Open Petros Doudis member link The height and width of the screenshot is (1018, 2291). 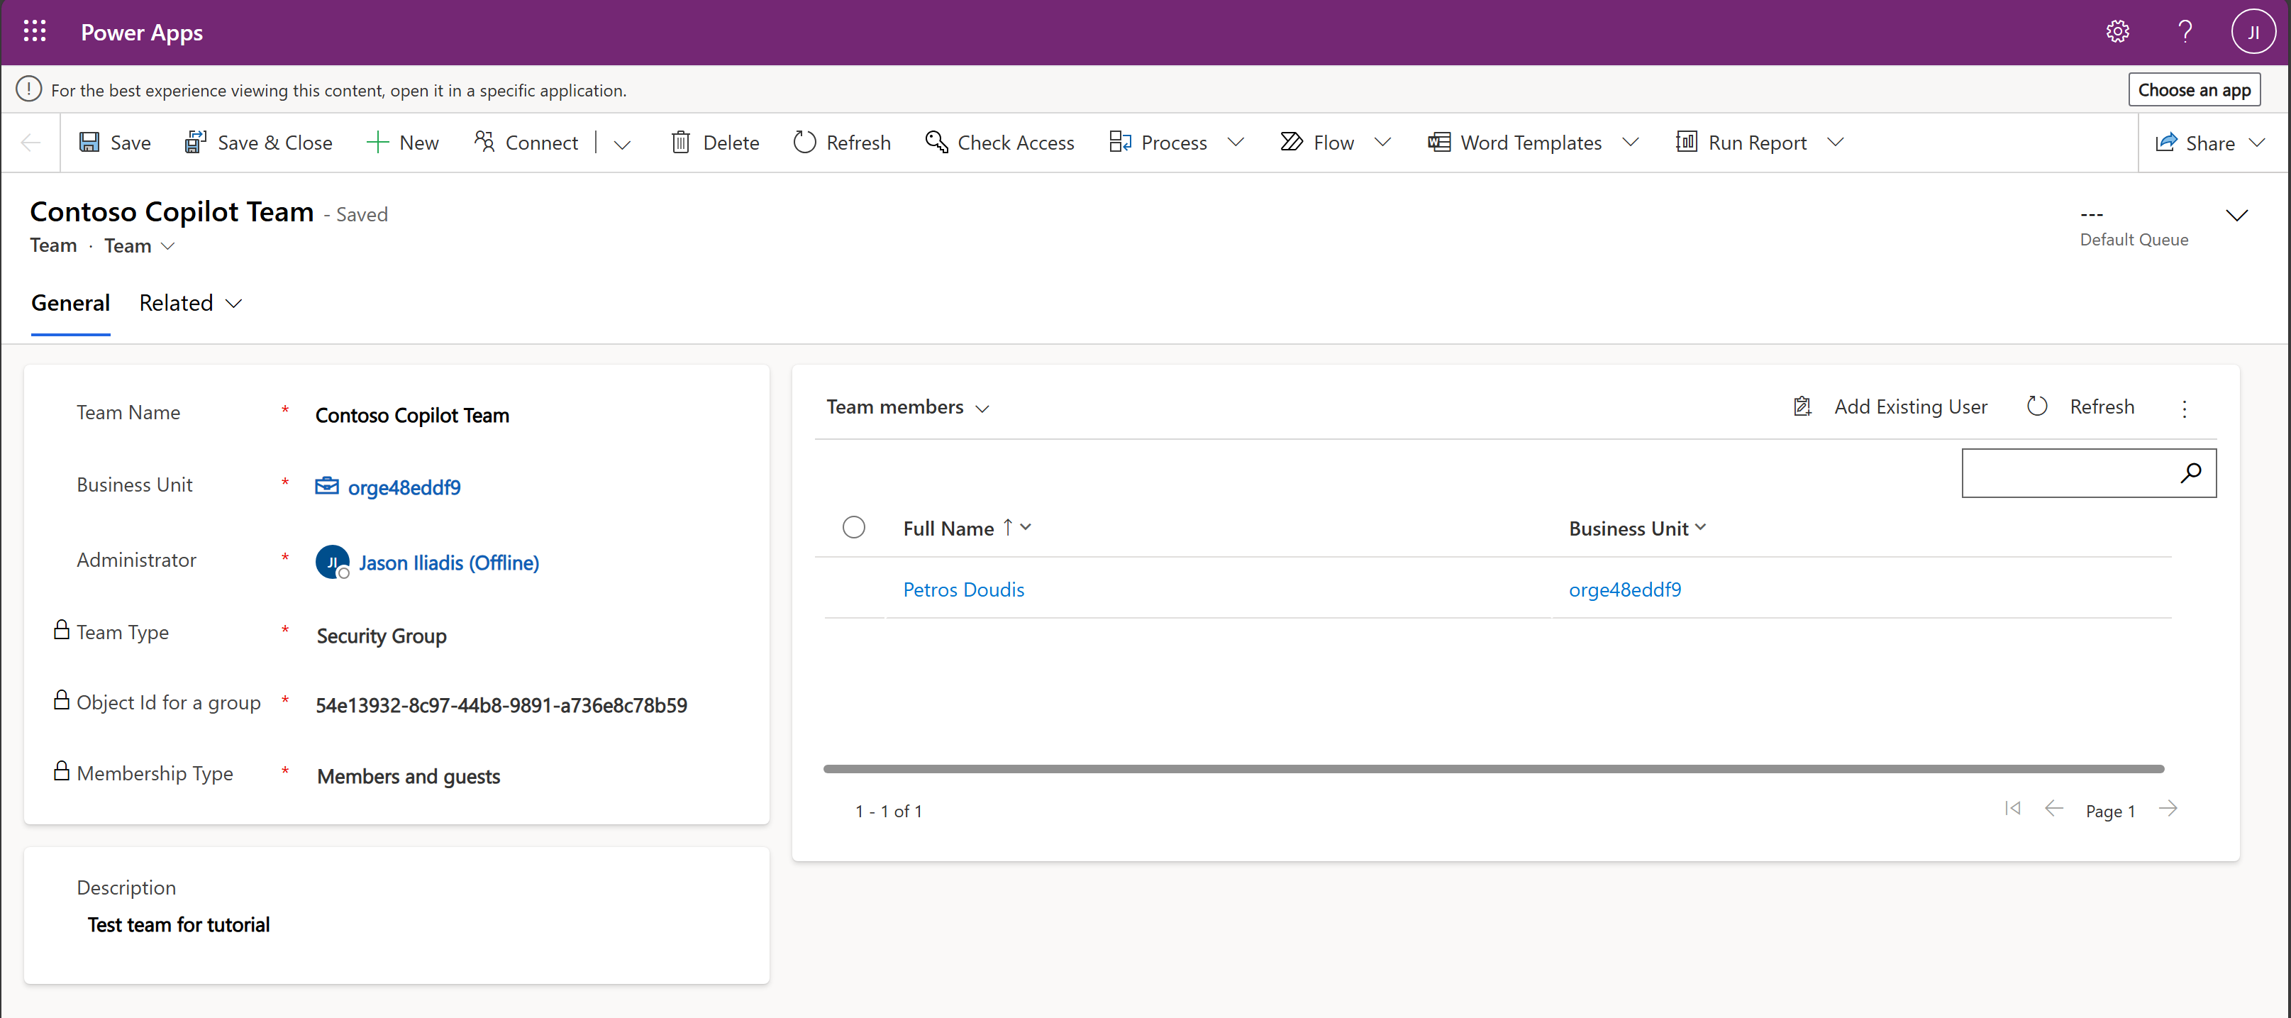tap(963, 589)
